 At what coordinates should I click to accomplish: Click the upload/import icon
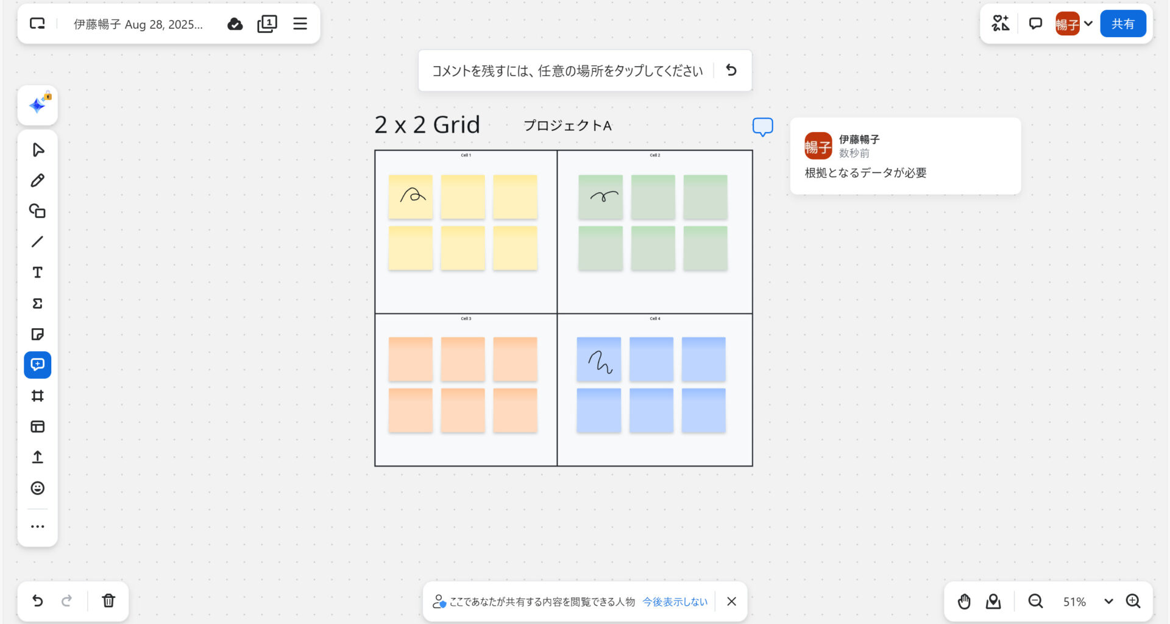click(x=38, y=457)
